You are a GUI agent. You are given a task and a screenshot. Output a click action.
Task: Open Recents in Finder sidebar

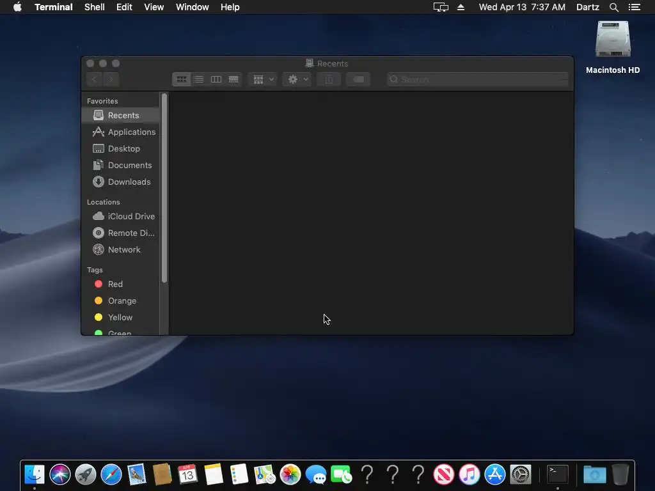(120, 115)
